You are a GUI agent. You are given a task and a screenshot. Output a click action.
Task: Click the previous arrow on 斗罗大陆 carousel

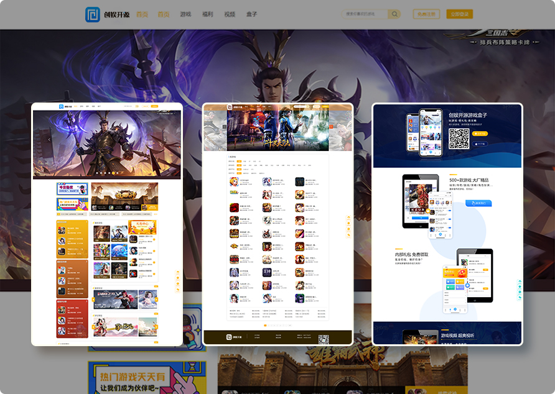point(224,127)
